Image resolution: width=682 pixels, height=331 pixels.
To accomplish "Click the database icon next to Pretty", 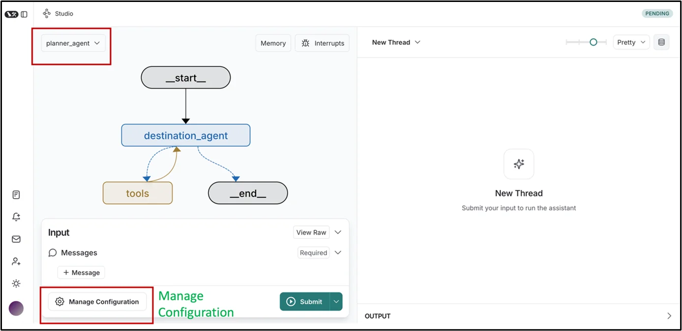I will click(661, 42).
